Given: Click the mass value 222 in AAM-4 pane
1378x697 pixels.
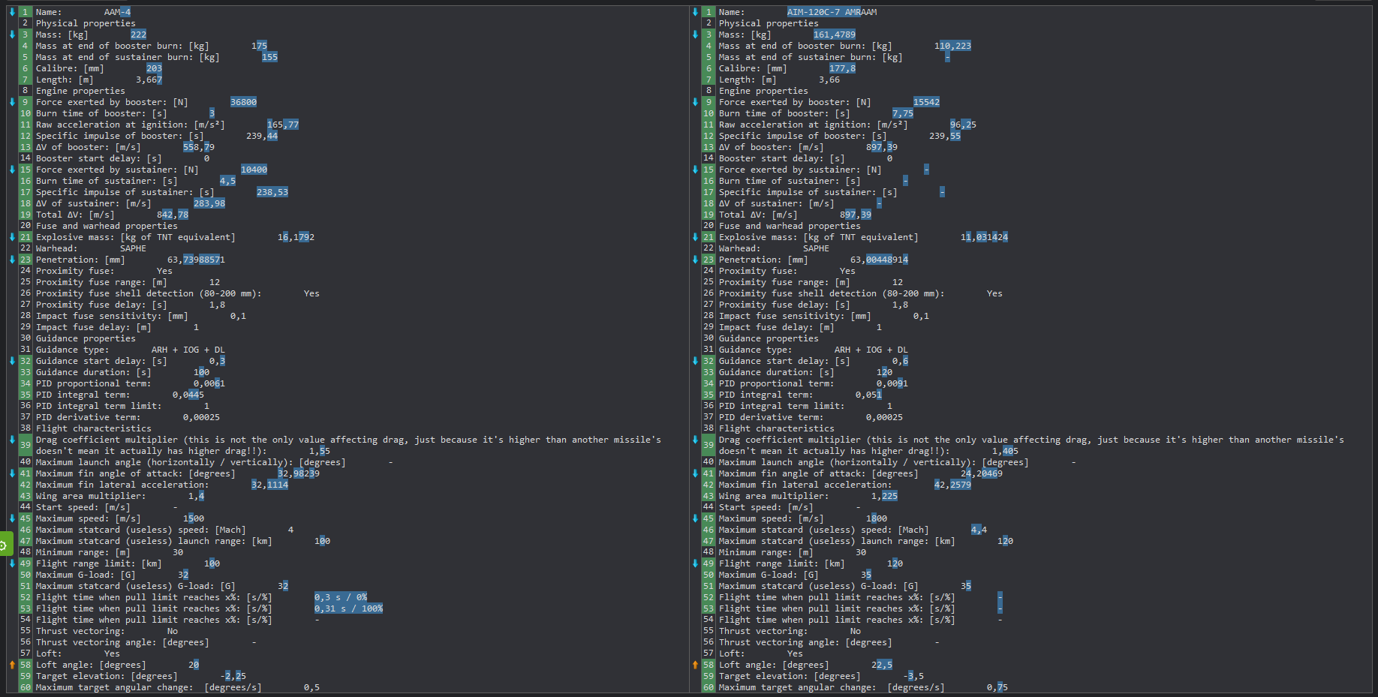Looking at the screenshot, I should pyautogui.click(x=138, y=35).
